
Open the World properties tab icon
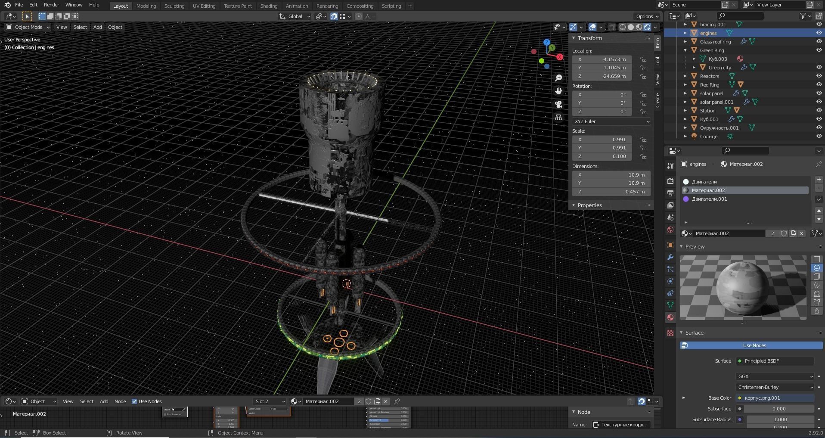click(x=670, y=230)
